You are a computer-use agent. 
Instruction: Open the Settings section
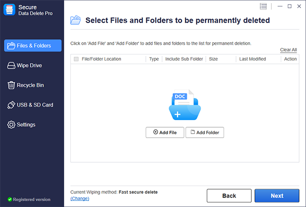[21, 125]
